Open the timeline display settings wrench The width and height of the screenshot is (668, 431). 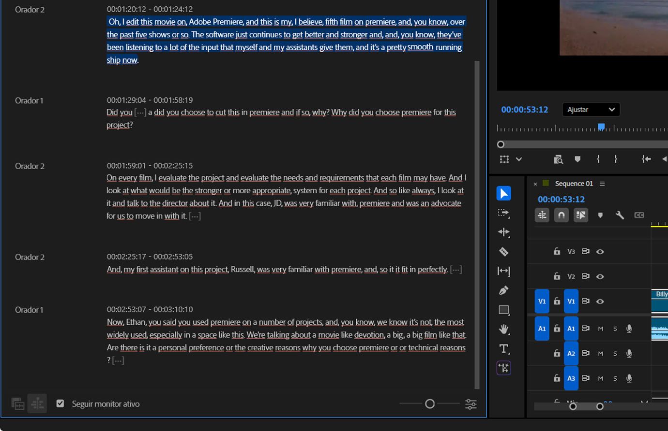(620, 215)
